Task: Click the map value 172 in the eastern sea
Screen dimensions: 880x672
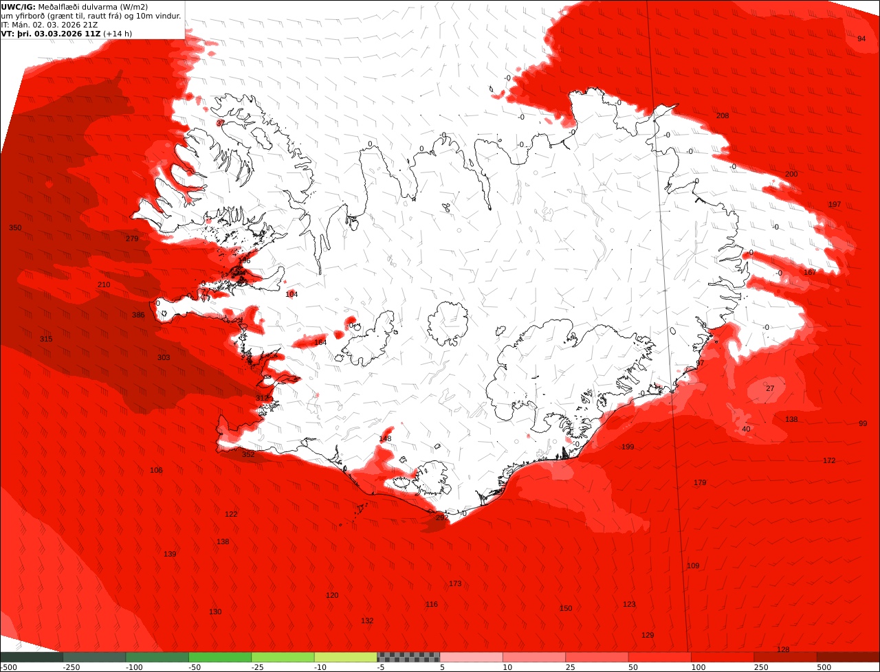Action: coord(829,460)
